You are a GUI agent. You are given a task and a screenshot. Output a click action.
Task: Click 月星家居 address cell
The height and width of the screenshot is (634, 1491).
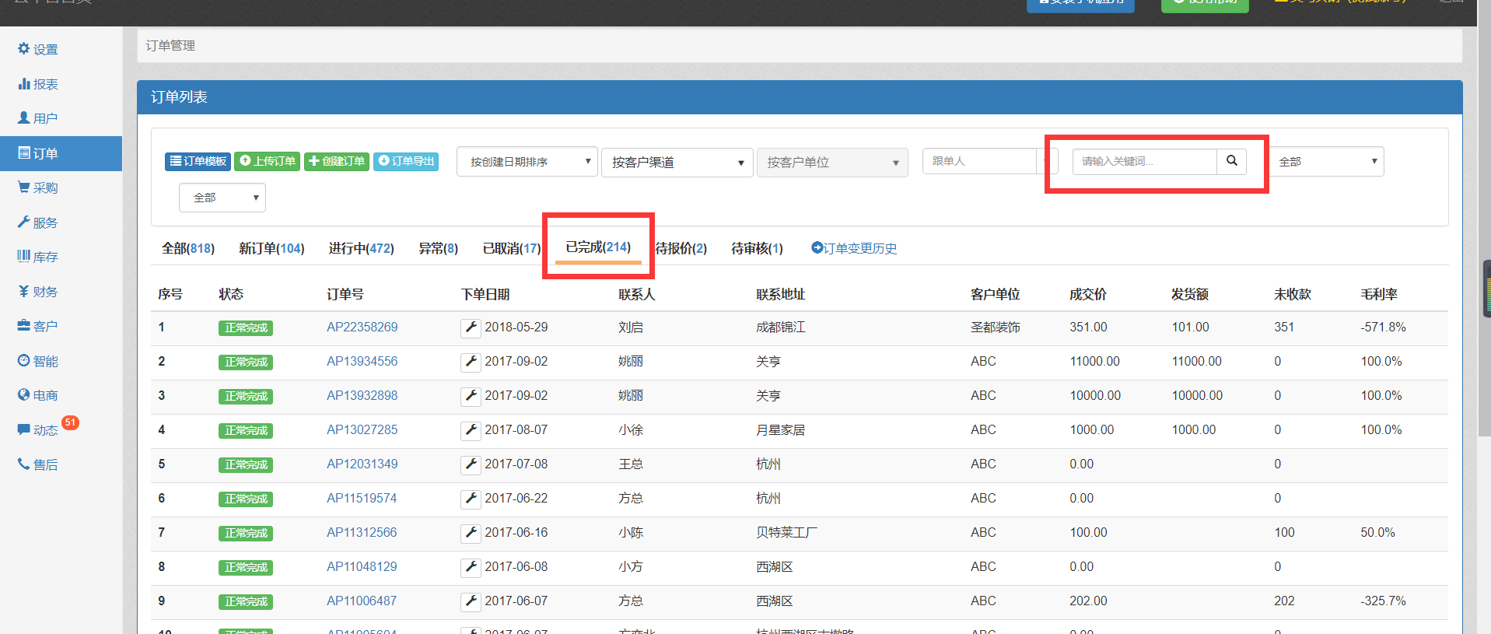tap(780, 429)
